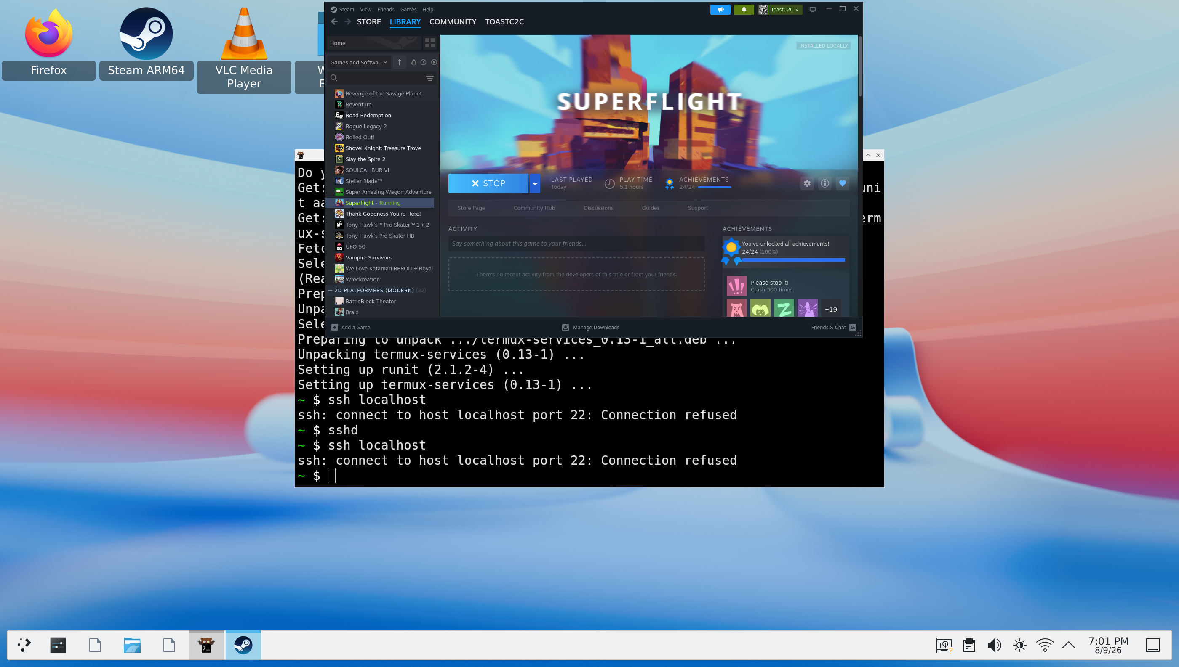Open Steam announcements megaphone button
1179x667 pixels.
pyautogui.click(x=720, y=9)
